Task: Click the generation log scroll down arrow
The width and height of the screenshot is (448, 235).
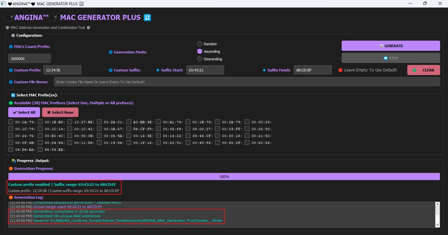Action: [437, 225]
